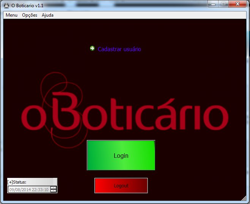The width and height of the screenshot is (250, 204).
Task: Minimize the O Boticario window
Action: pos(213,4)
